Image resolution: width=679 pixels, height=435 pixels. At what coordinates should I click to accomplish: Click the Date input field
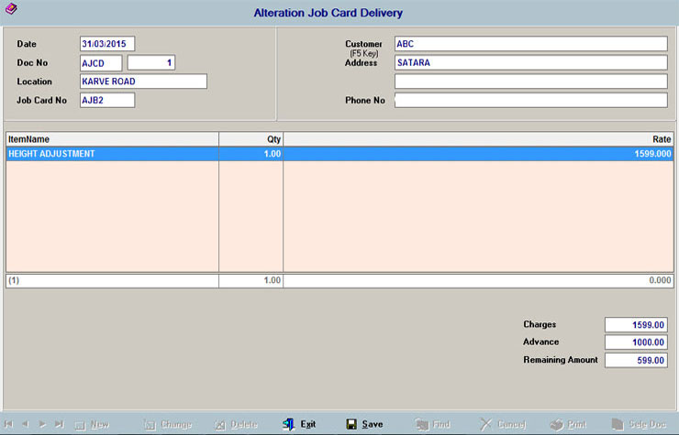click(x=107, y=43)
